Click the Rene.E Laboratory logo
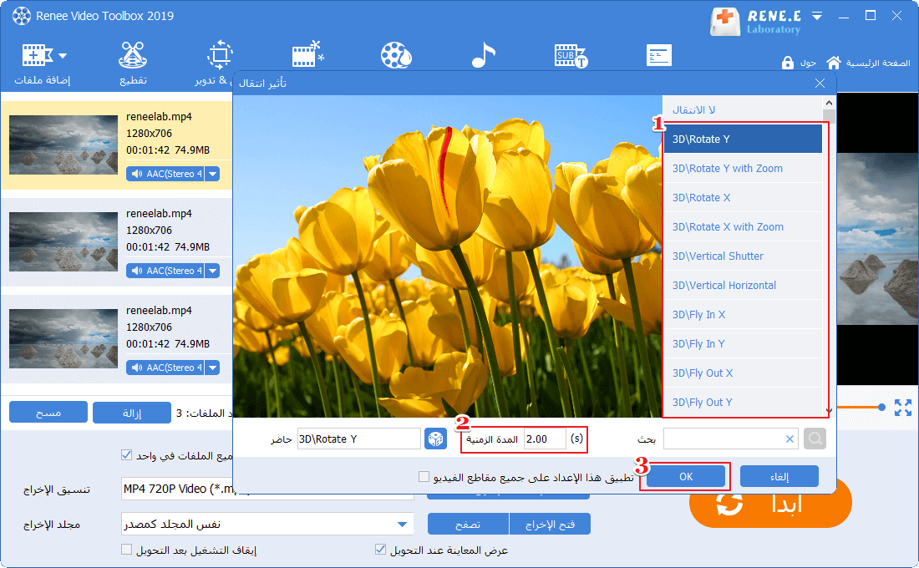This screenshot has height=568, width=919. coord(755,23)
